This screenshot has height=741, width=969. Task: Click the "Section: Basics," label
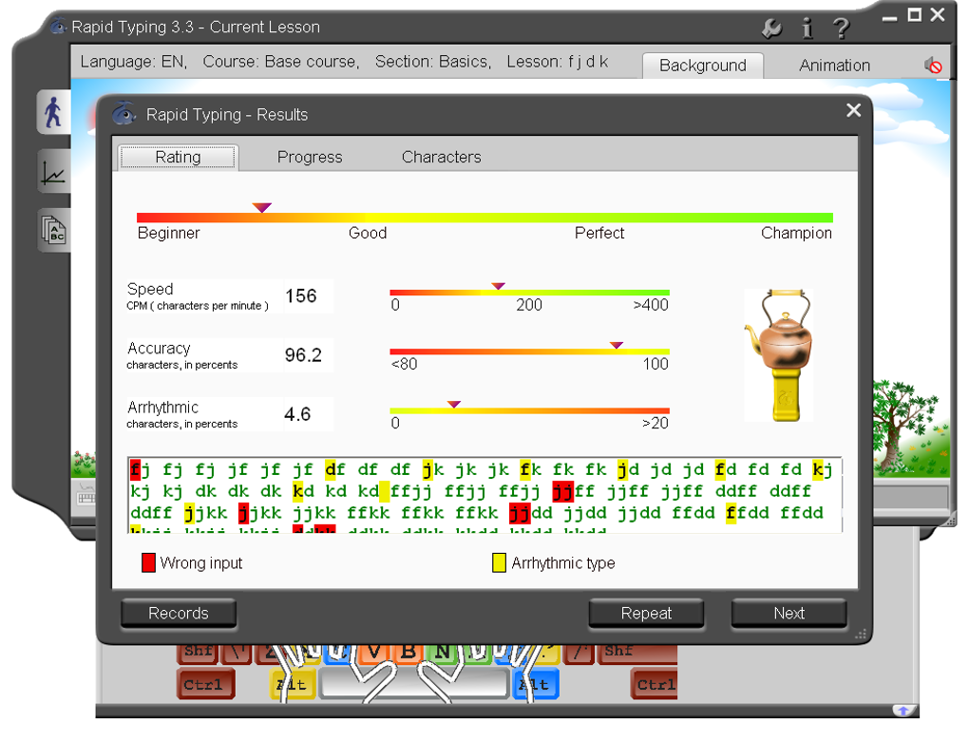point(433,62)
